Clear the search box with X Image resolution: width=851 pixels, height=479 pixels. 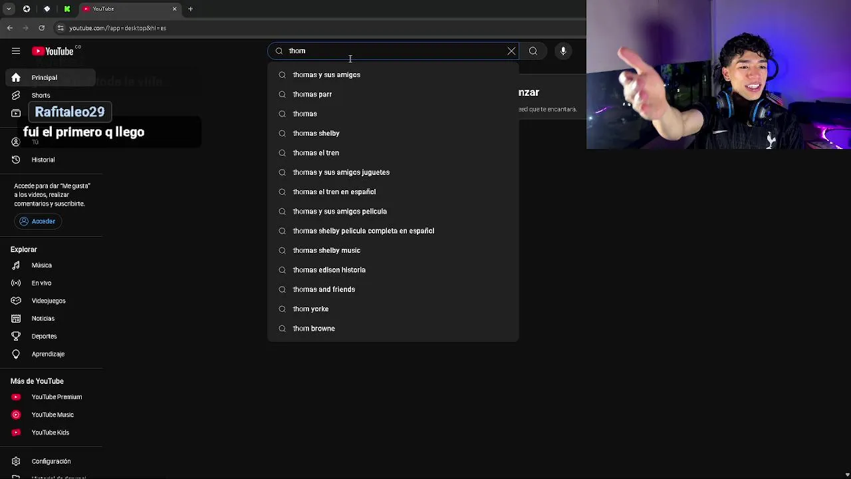tap(511, 51)
